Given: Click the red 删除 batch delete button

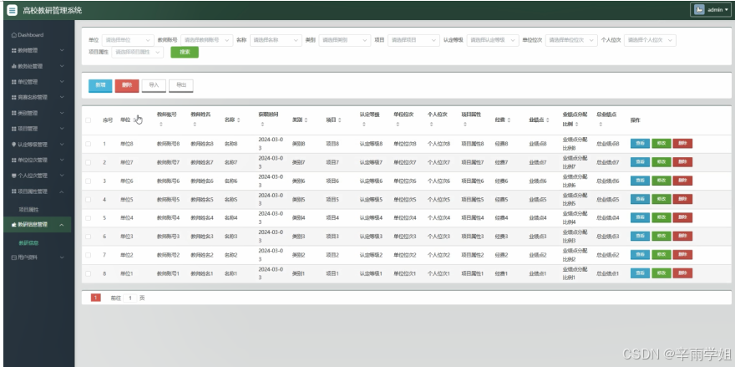Looking at the screenshot, I should [x=127, y=85].
